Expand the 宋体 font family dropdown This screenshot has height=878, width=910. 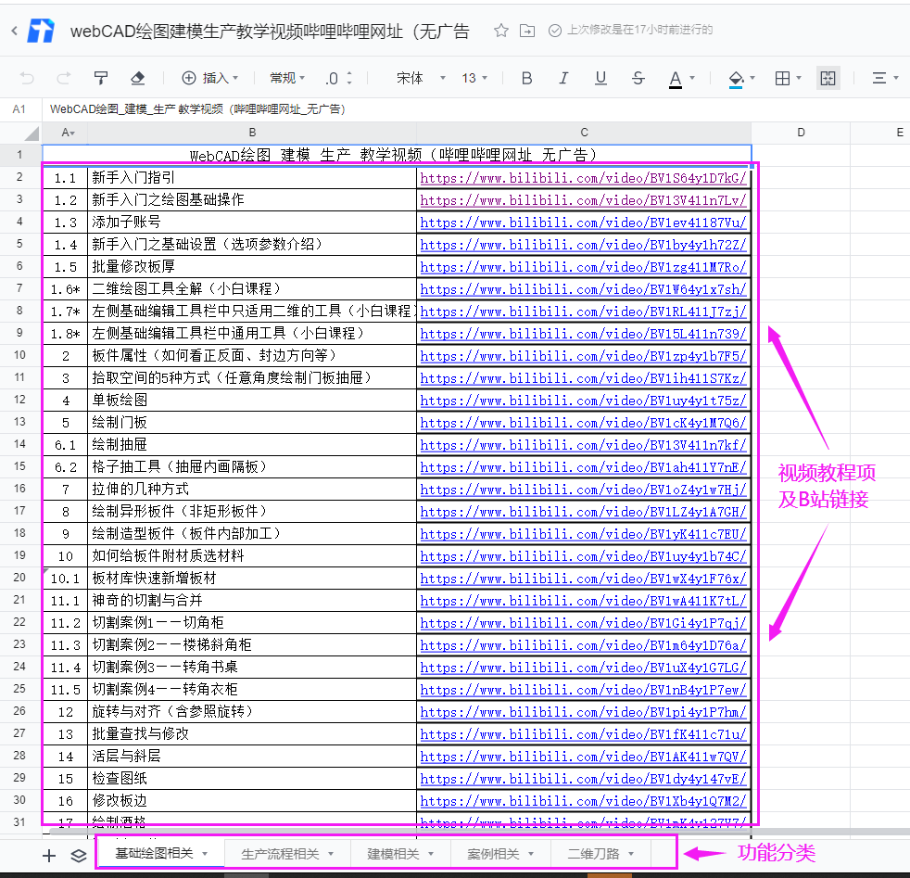click(421, 78)
